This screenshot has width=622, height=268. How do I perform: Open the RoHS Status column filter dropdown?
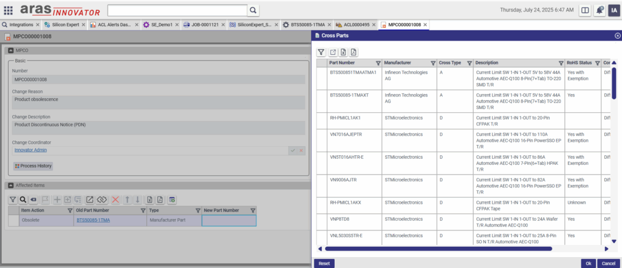click(x=597, y=63)
